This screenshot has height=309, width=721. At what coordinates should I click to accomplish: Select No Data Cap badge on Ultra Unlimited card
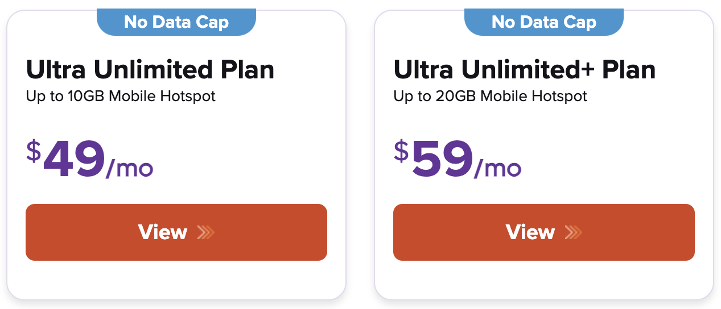pyautogui.click(x=176, y=22)
